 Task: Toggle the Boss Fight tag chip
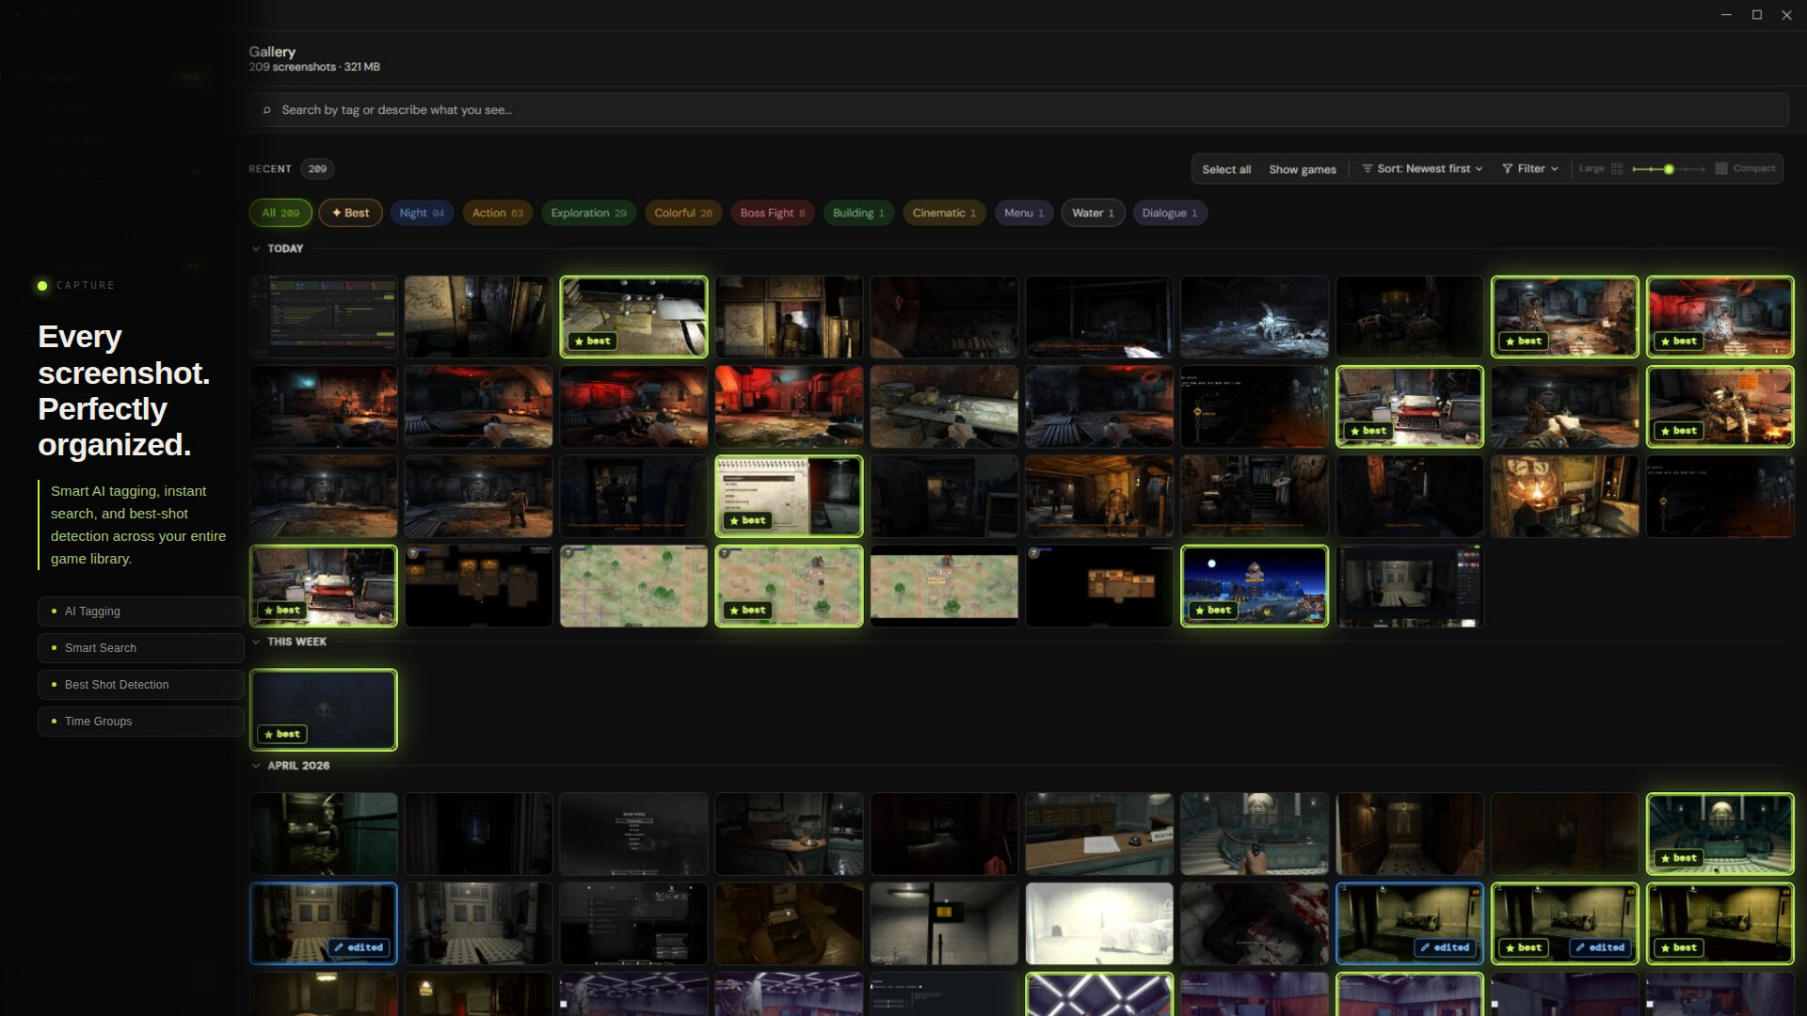pos(772,213)
